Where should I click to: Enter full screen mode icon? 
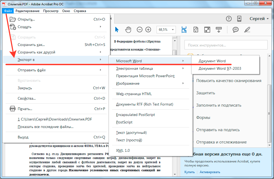click(207, 29)
